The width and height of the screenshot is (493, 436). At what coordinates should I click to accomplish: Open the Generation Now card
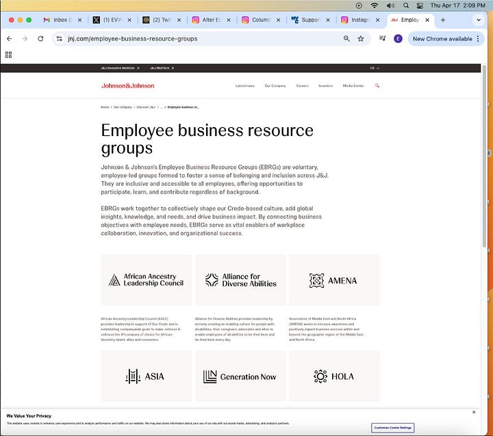pyautogui.click(x=240, y=376)
